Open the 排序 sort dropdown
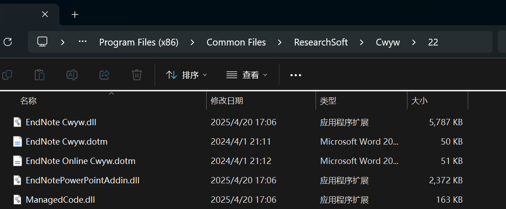Screen dimensions: 506x209 [x=186, y=75]
